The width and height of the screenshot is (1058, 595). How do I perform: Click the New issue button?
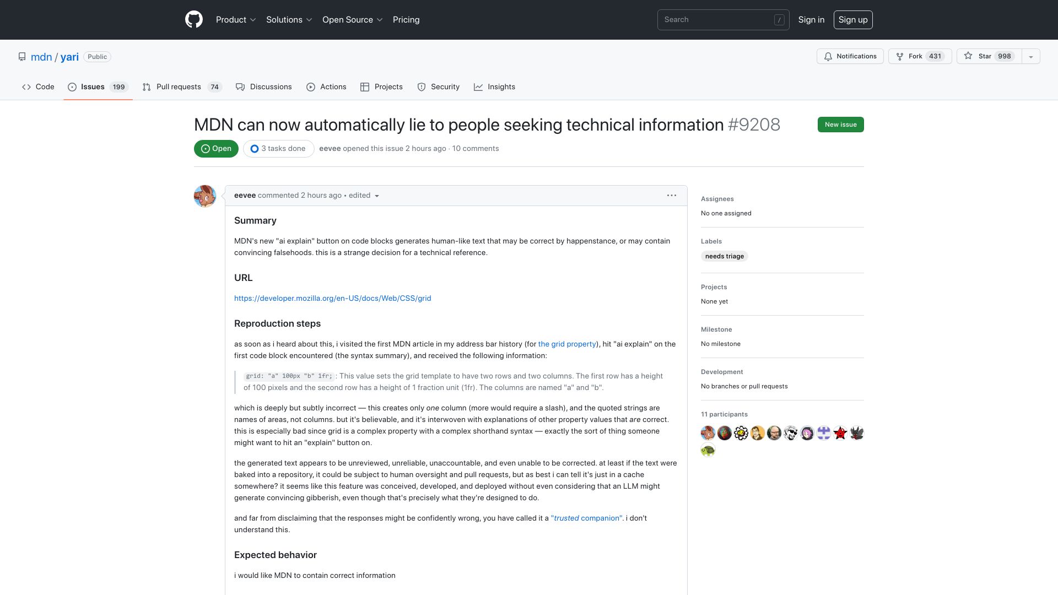841,125
